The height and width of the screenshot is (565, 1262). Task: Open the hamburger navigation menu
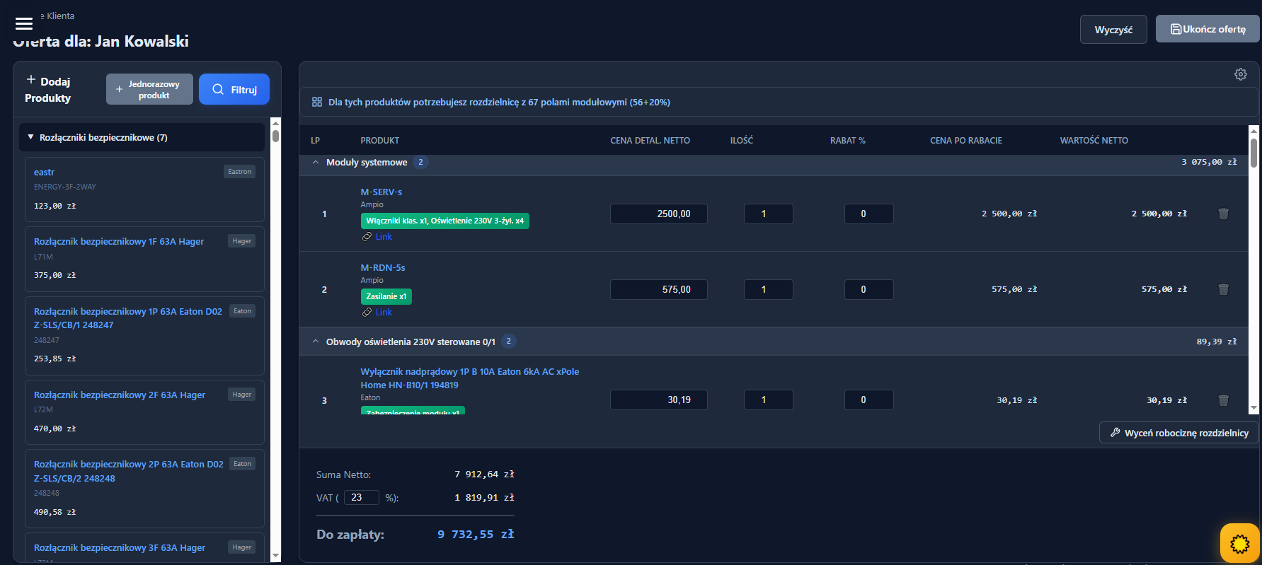point(24,23)
